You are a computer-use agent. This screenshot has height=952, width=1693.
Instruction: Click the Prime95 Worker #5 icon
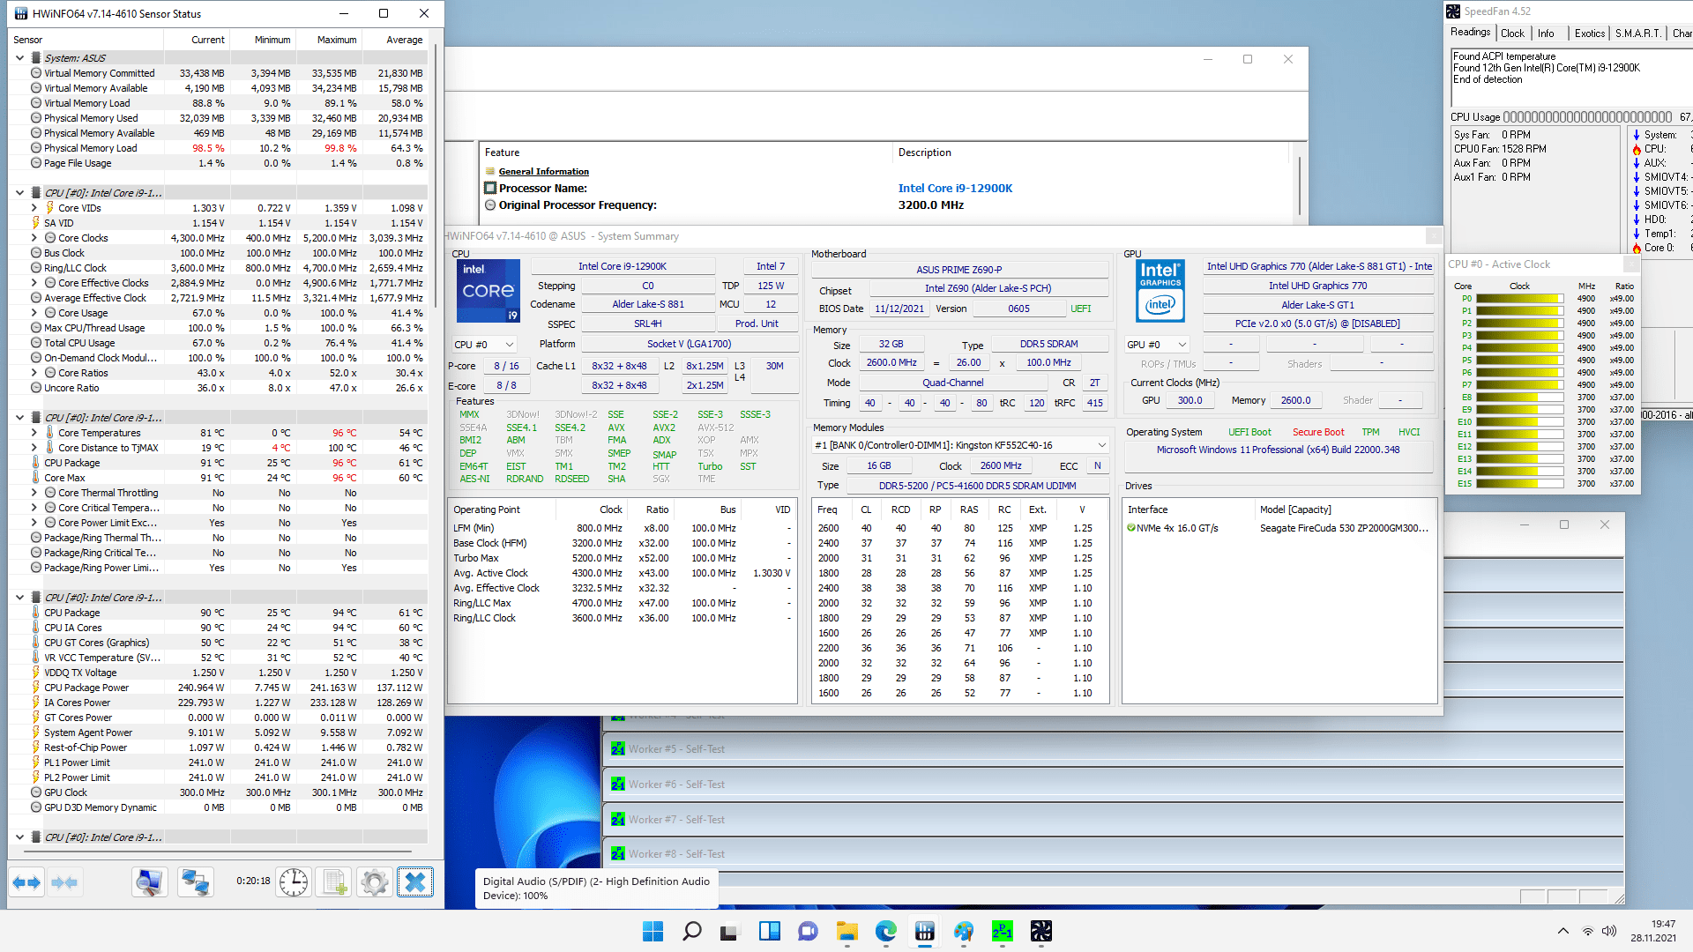tap(618, 749)
